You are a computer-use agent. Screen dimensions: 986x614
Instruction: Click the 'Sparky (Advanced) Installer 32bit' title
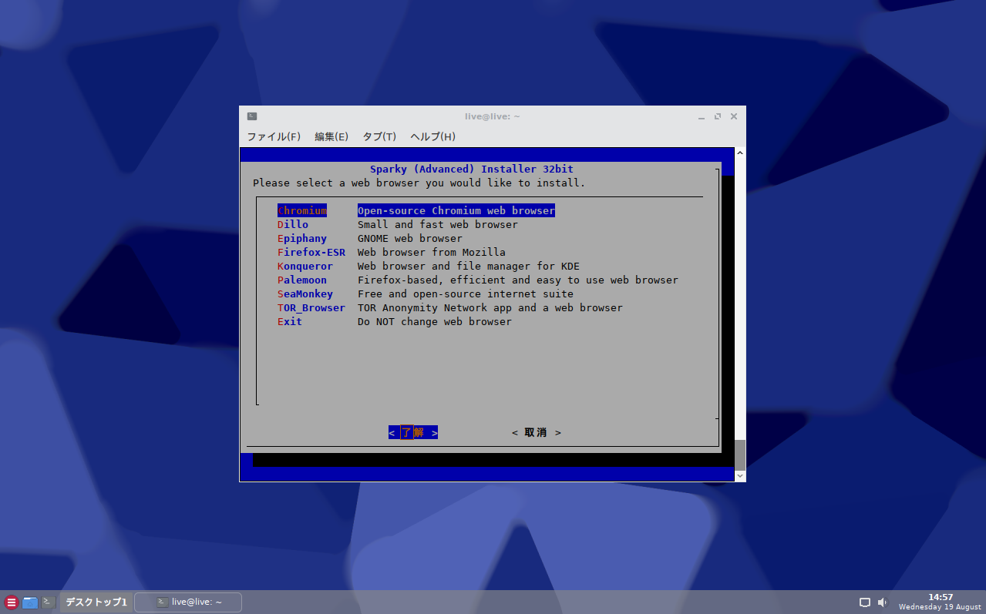tap(472, 169)
